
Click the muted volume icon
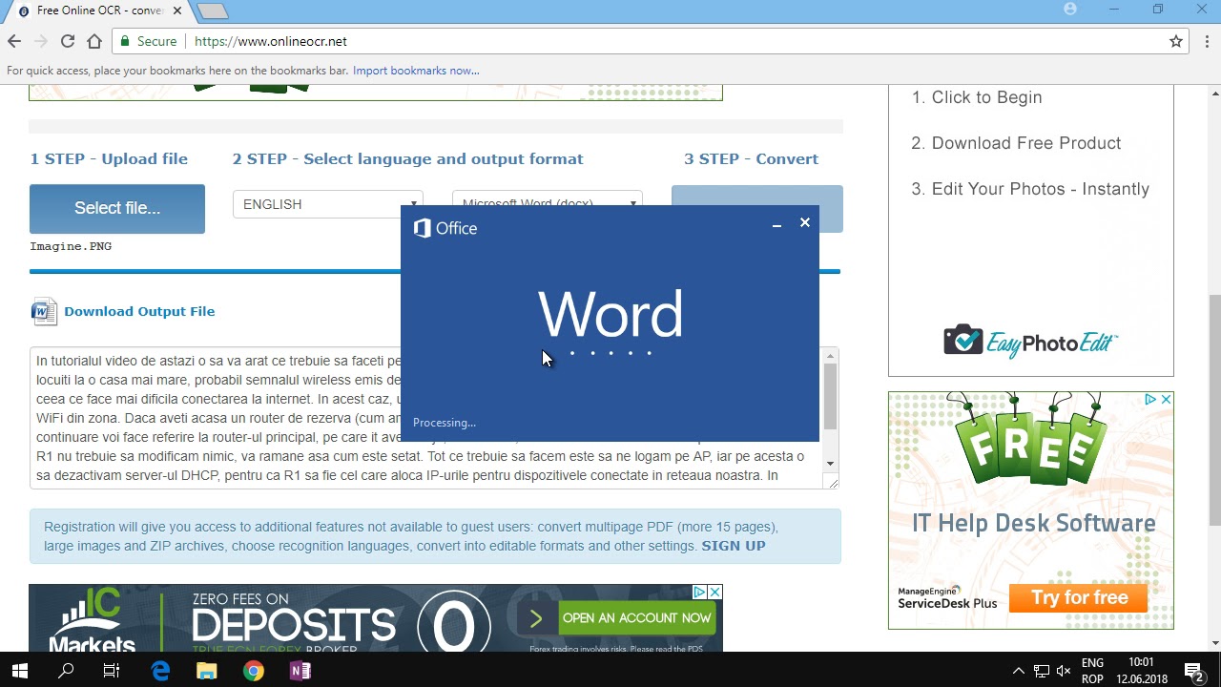click(x=1064, y=671)
